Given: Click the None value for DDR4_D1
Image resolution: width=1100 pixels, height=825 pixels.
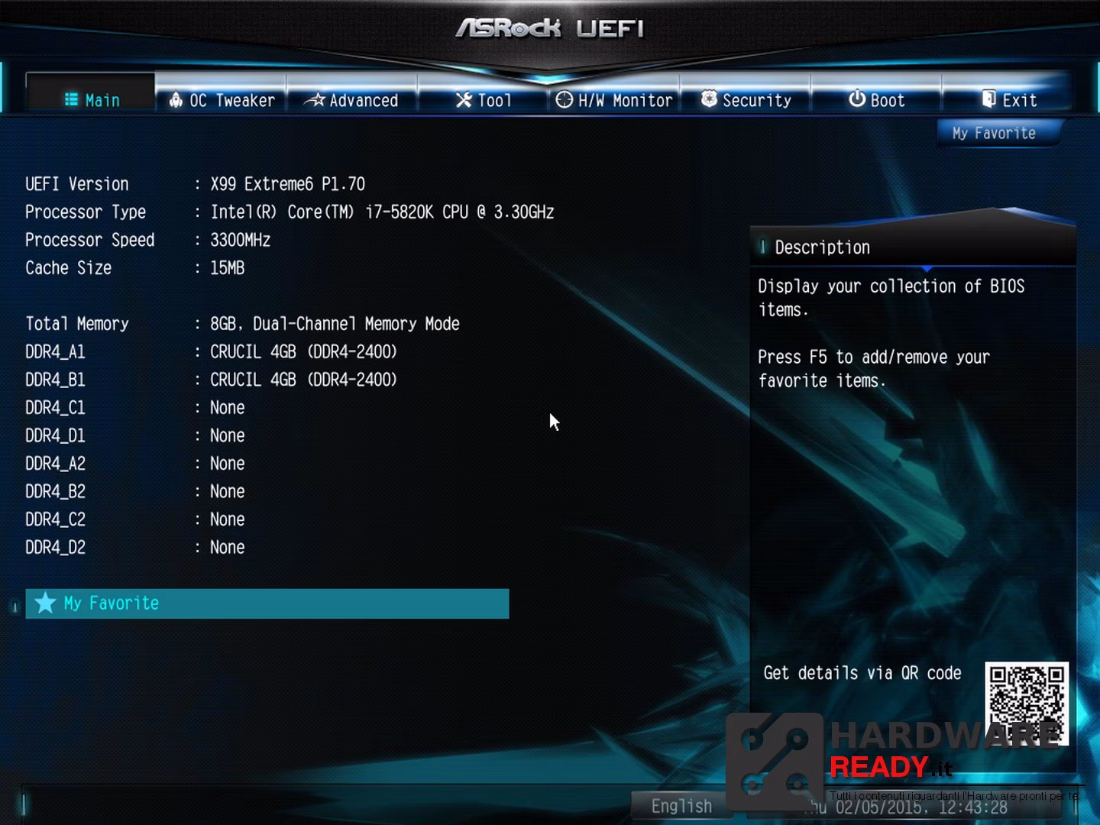Looking at the screenshot, I should click(228, 436).
